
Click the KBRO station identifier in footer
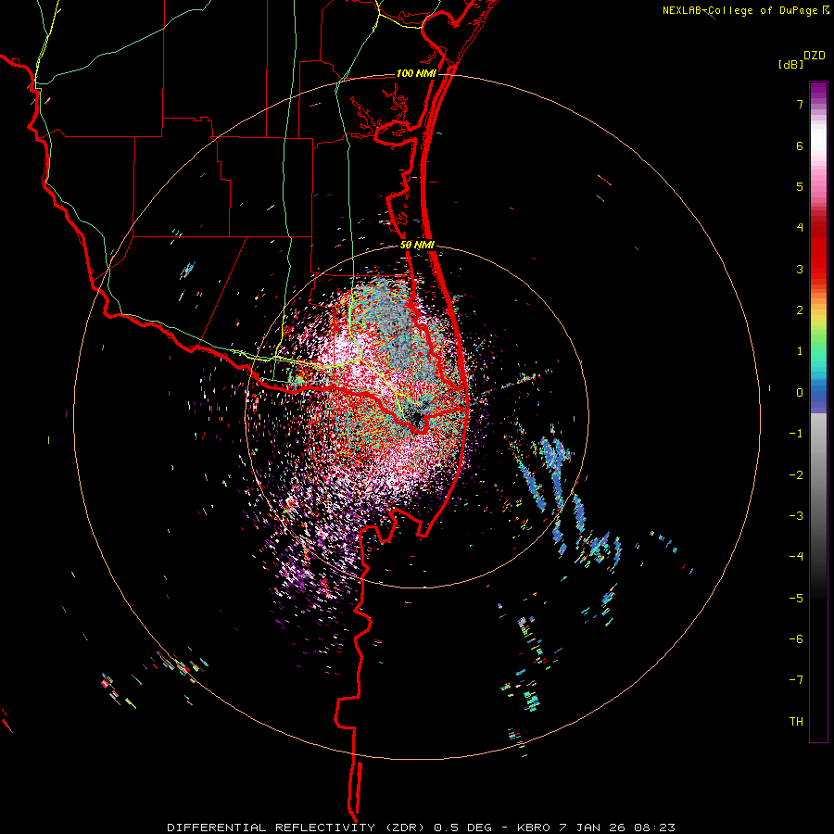(x=536, y=828)
